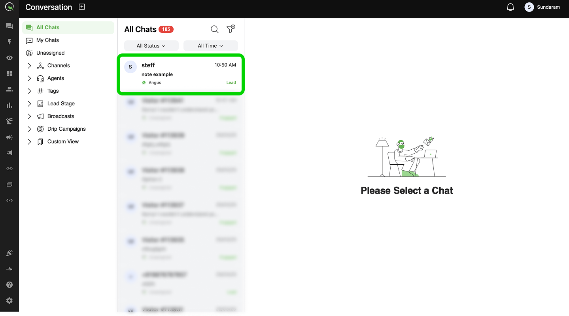Expand the Lead Stage section
The image size is (569, 316).
click(29, 104)
